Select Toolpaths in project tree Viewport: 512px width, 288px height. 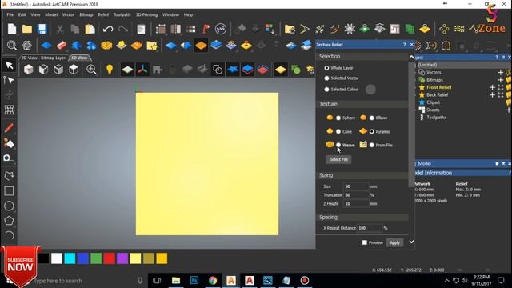pyautogui.click(x=436, y=118)
